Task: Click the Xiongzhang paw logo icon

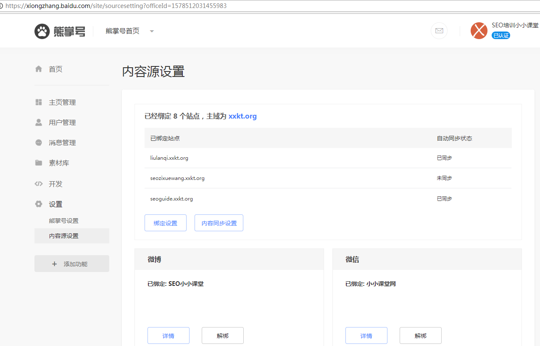Action: (x=42, y=31)
